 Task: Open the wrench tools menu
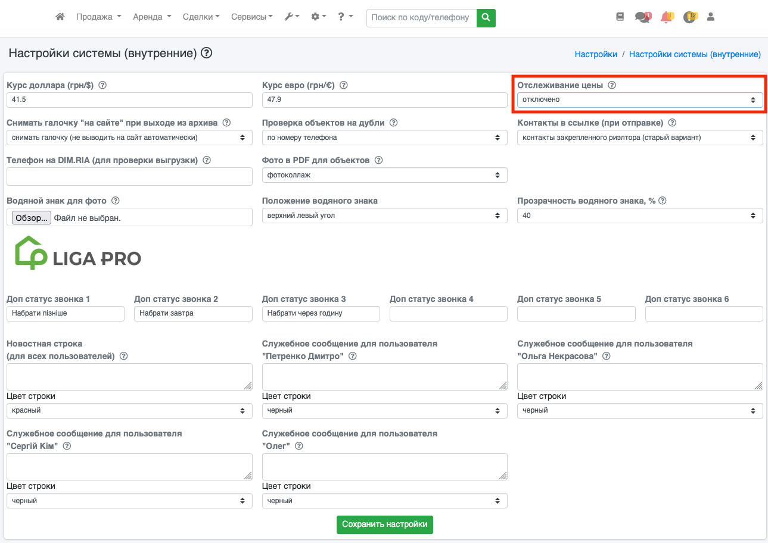[292, 17]
